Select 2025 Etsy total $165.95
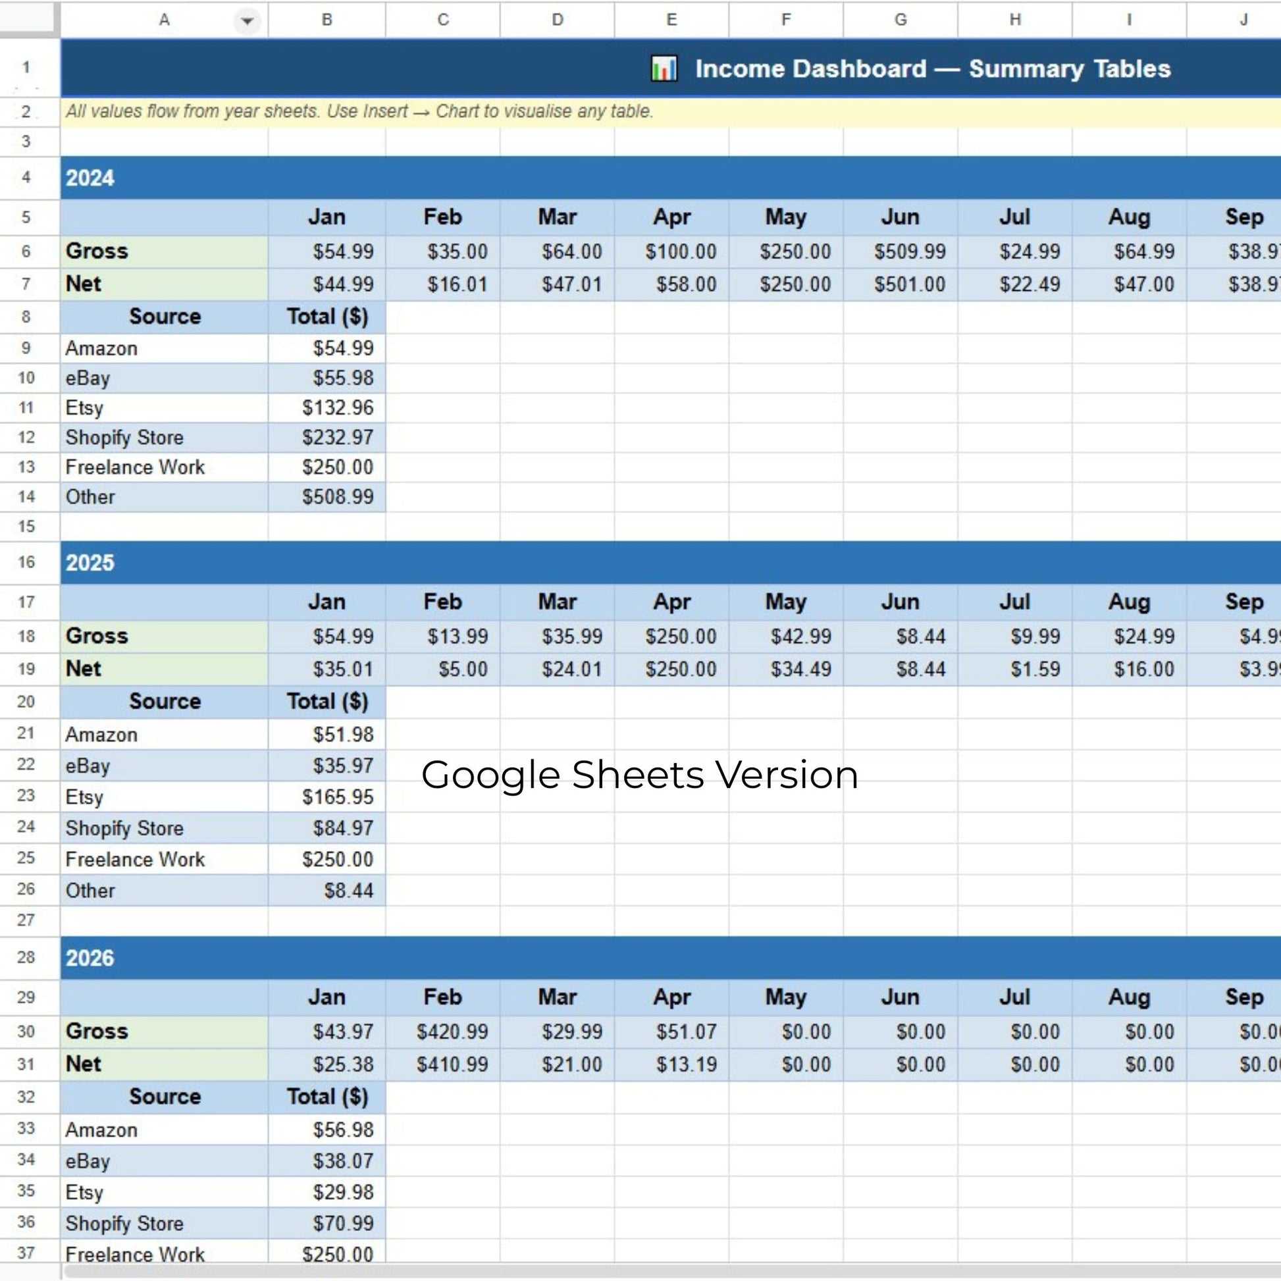Image resolution: width=1281 pixels, height=1281 pixels. tap(327, 797)
